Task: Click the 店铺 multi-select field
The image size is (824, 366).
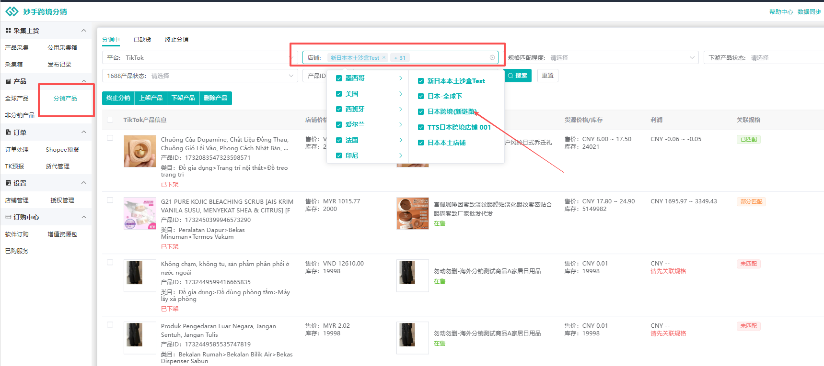Action: click(400, 57)
